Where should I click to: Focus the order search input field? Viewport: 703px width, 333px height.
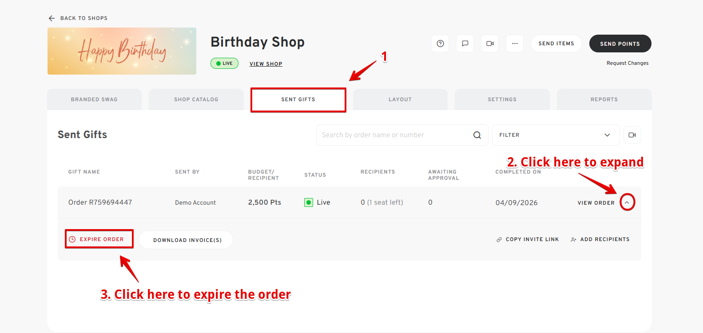[x=393, y=135]
